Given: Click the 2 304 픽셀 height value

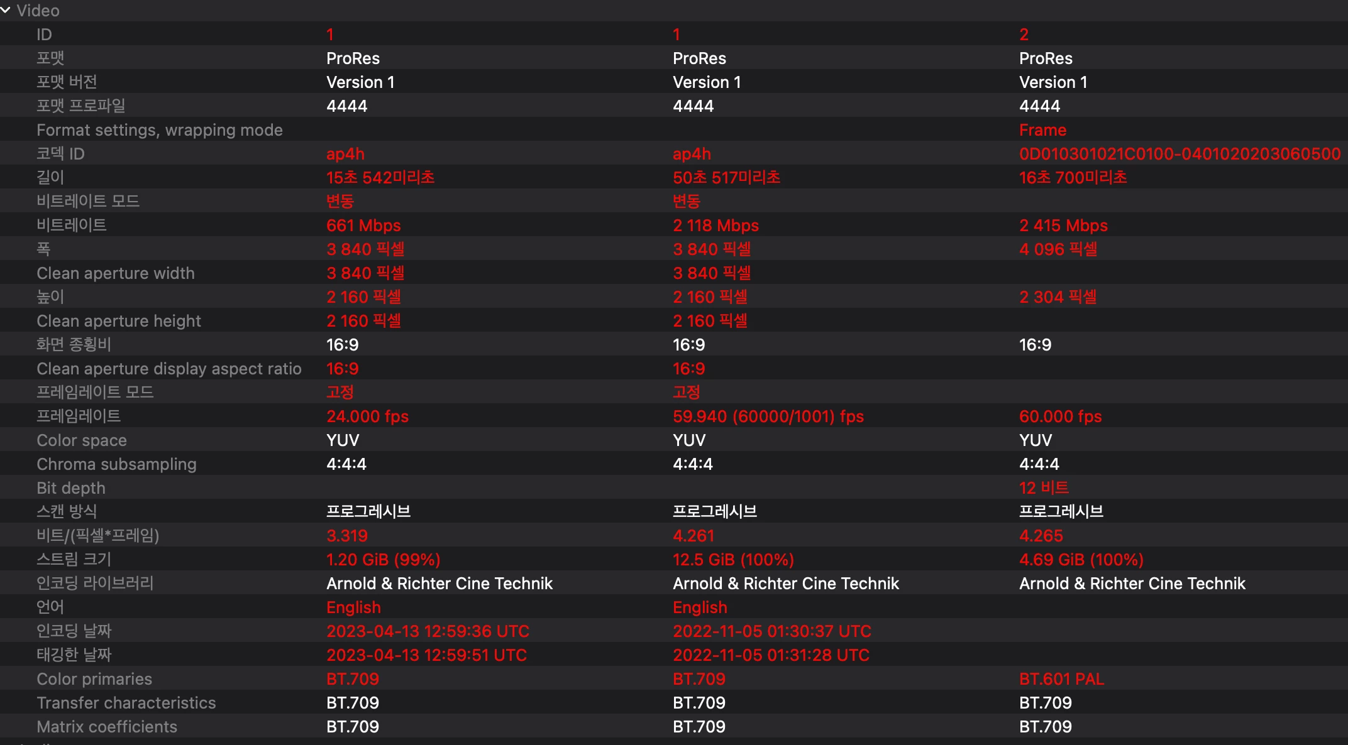Looking at the screenshot, I should tap(1058, 297).
